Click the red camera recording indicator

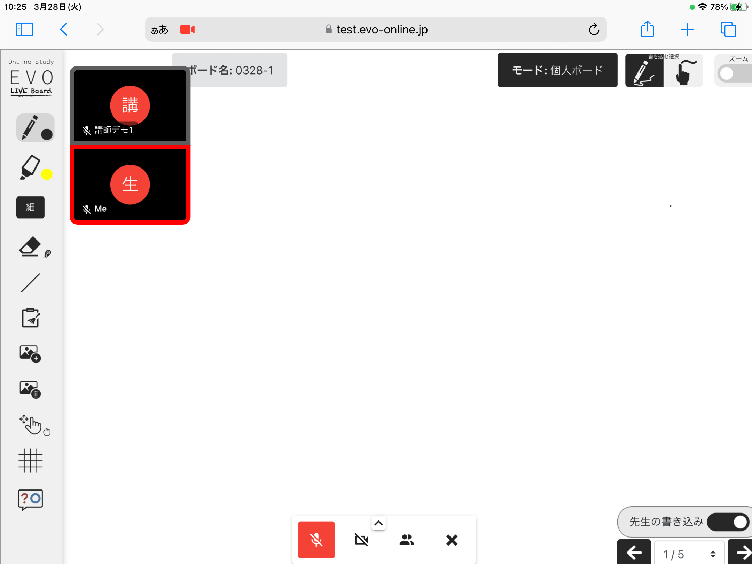point(187,30)
